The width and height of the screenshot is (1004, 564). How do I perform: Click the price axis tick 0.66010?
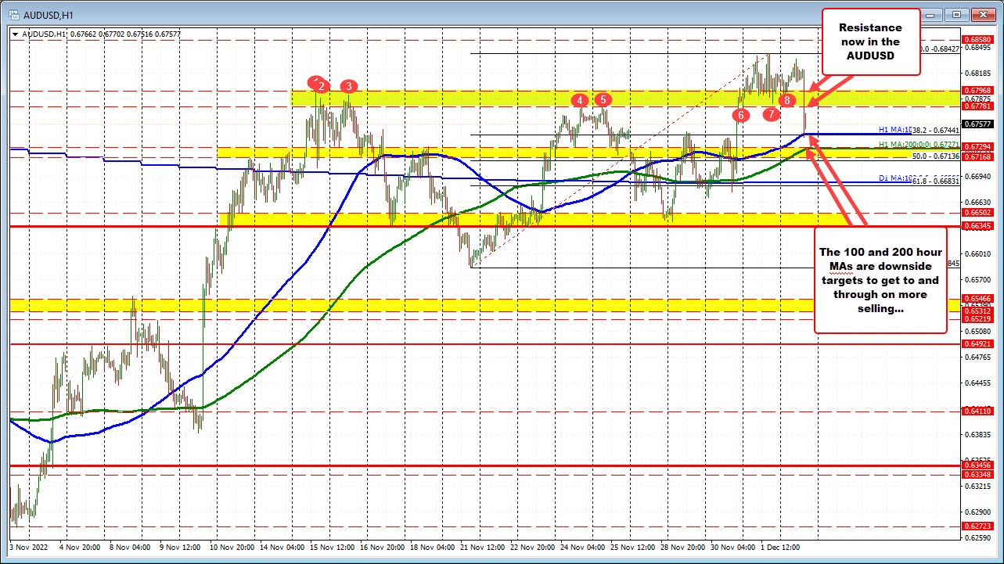(x=978, y=253)
